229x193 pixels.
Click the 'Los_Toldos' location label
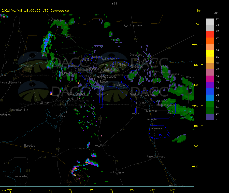(101, 145)
